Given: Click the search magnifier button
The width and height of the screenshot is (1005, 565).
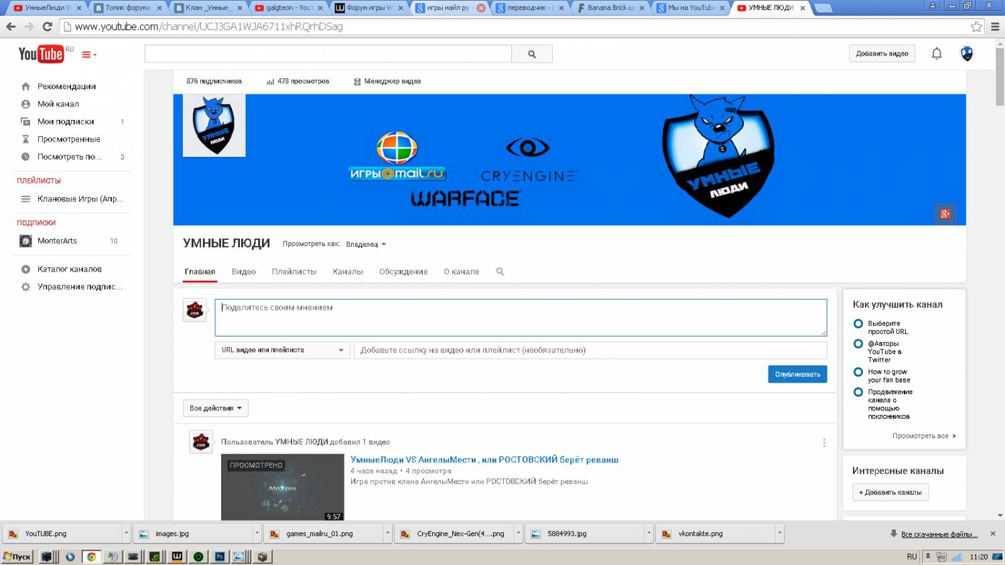Looking at the screenshot, I should [x=532, y=54].
